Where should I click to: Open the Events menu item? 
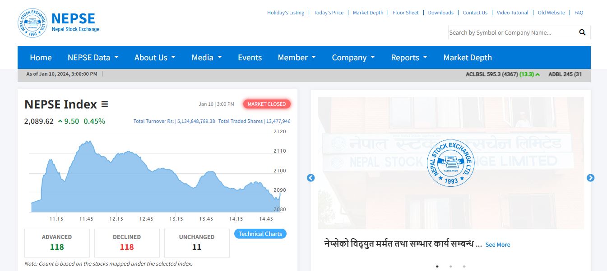pyautogui.click(x=250, y=58)
